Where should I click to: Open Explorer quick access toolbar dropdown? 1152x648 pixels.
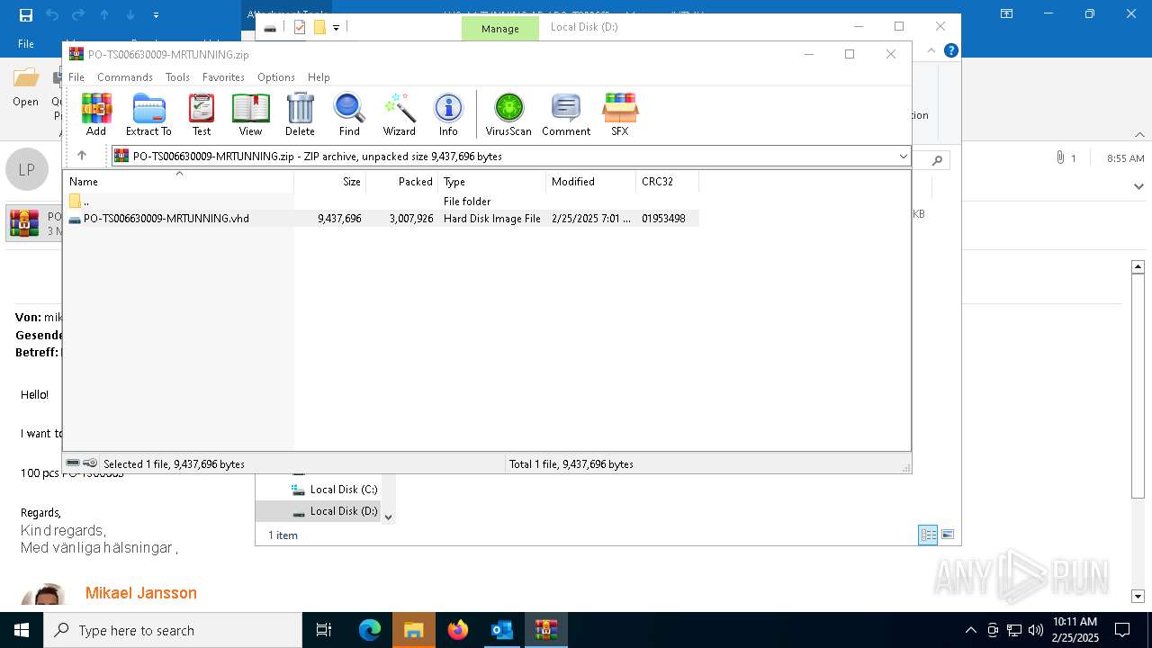(336, 27)
